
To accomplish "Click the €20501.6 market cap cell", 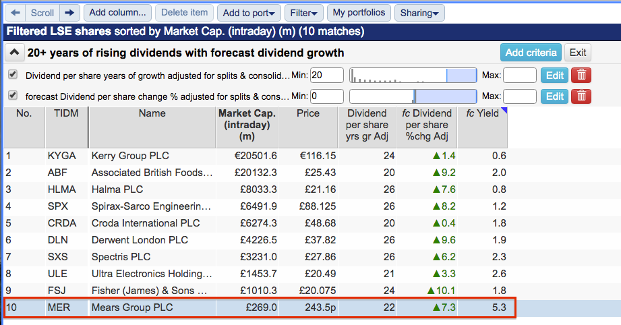I will coord(247,156).
